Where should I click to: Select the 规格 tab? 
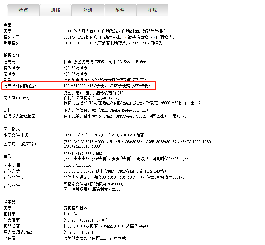[55, 10]
